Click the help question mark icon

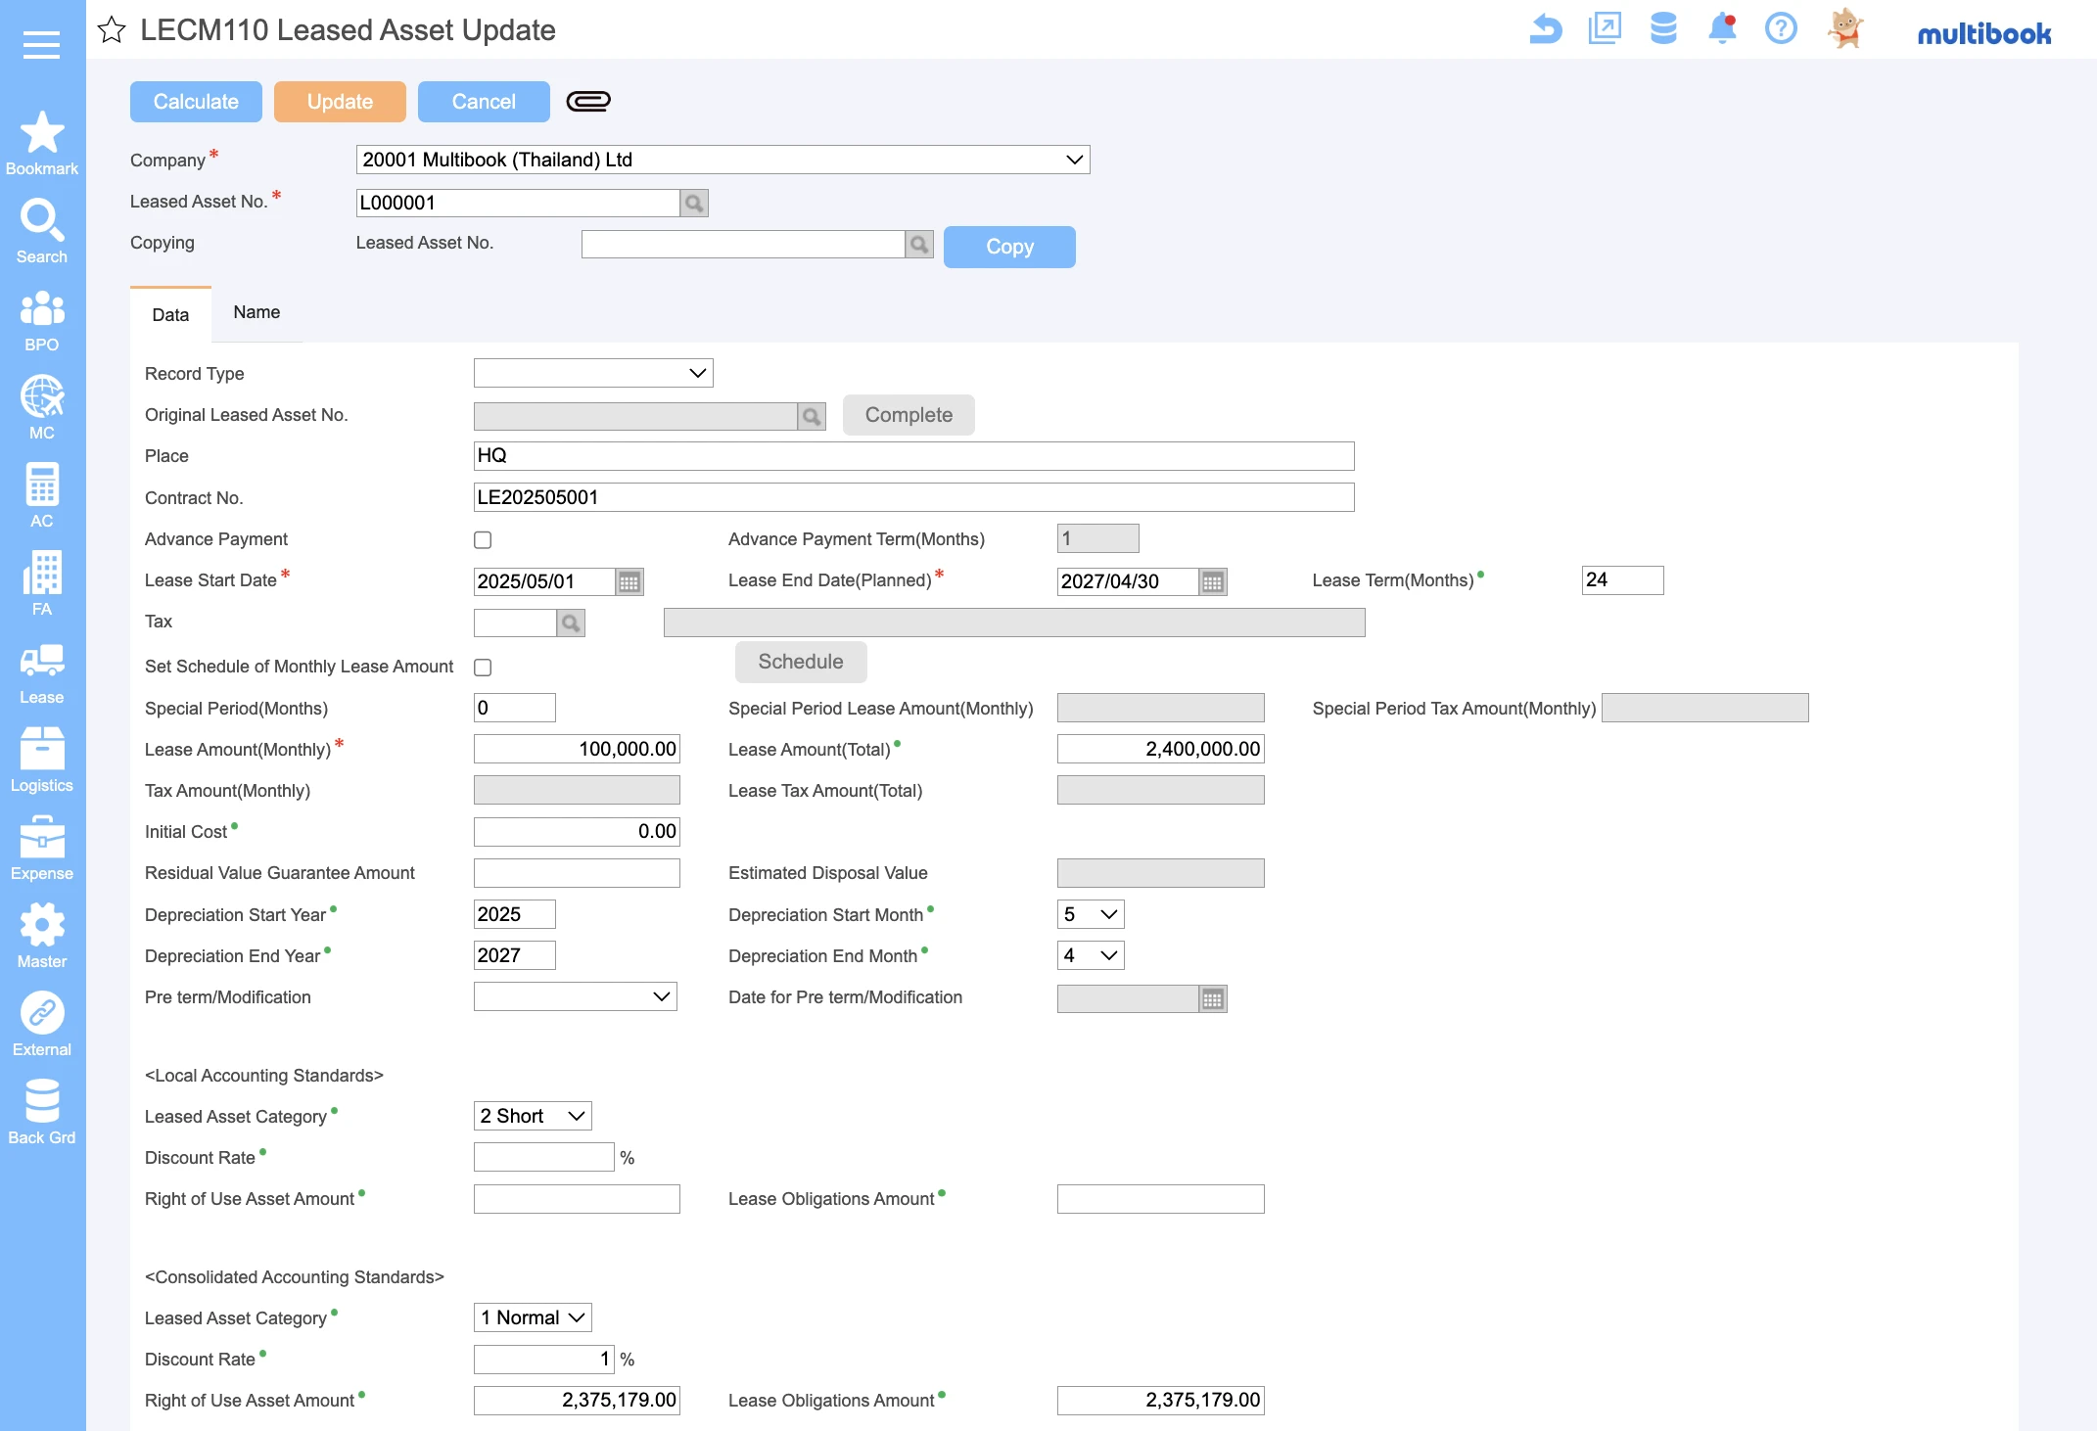pyautogui.click(x=1780, y=28)
